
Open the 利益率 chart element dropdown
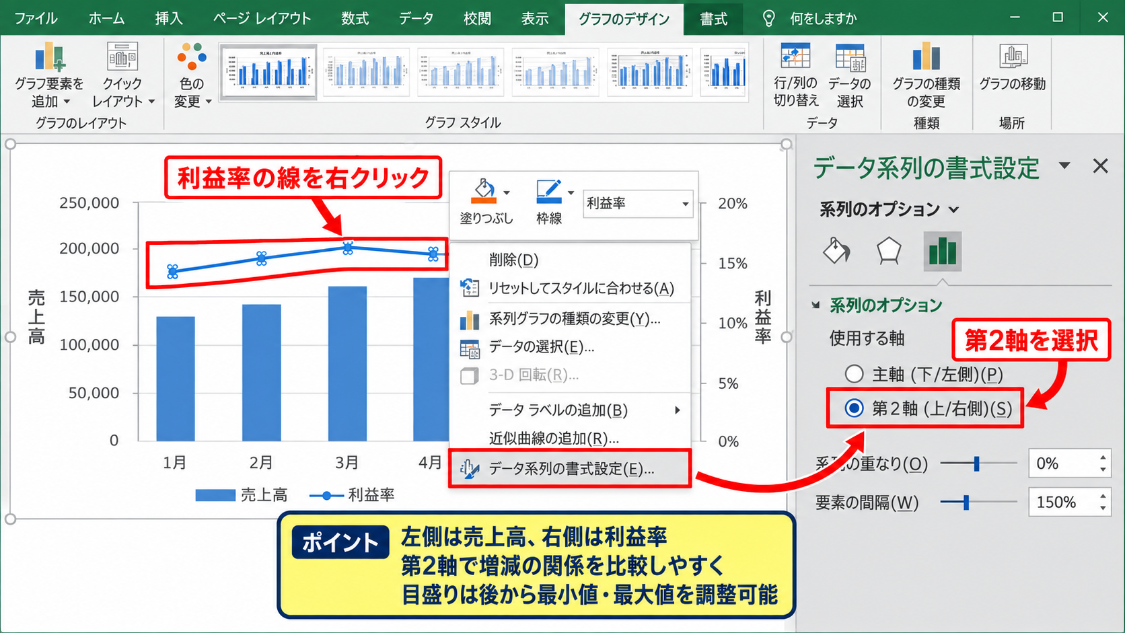(685, 203)
